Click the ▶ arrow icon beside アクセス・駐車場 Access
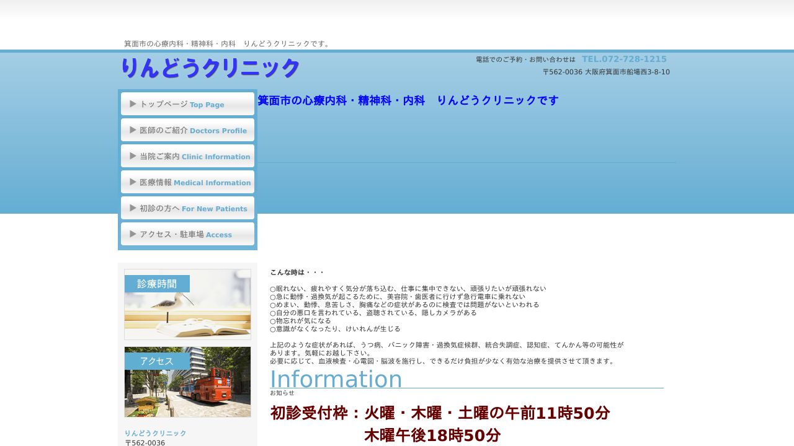794x446 pixels. click(132, 234)
